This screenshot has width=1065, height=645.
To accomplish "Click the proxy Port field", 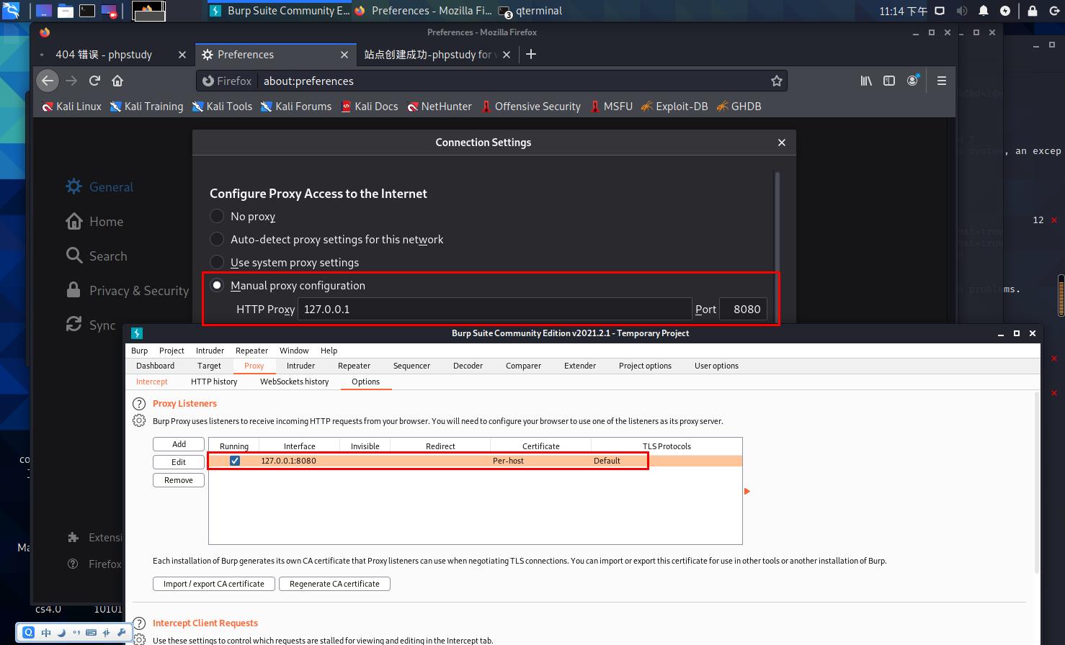I will point(743,309).
